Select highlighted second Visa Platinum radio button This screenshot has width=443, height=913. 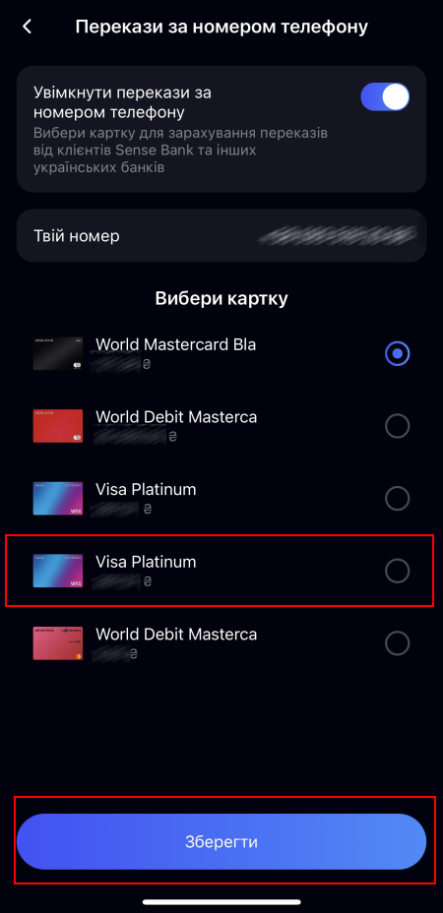(397, 572)
